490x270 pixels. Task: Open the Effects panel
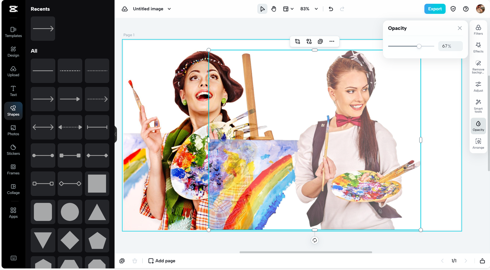(x=478, y=48)
